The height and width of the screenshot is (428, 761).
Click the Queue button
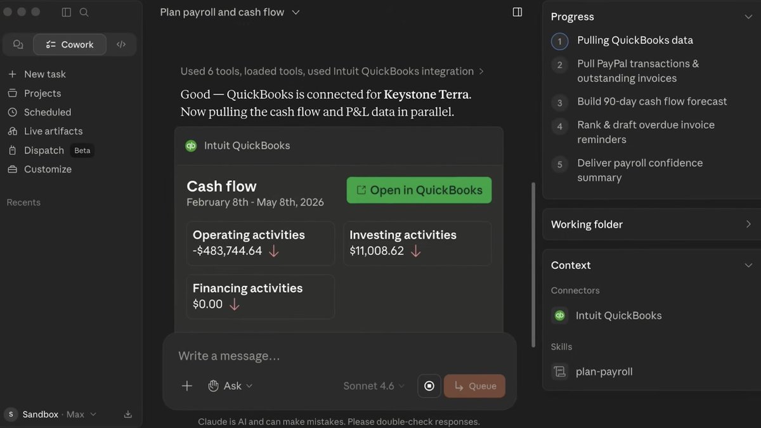pyautogui.click(x=475, y=386)
